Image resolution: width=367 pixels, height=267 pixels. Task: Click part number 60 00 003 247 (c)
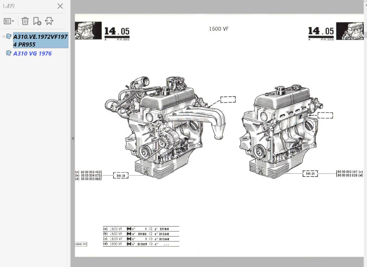350,172
